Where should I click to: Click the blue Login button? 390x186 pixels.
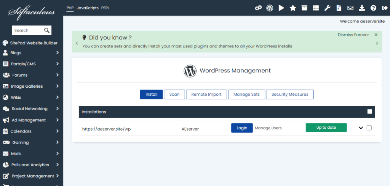(242, 128)
